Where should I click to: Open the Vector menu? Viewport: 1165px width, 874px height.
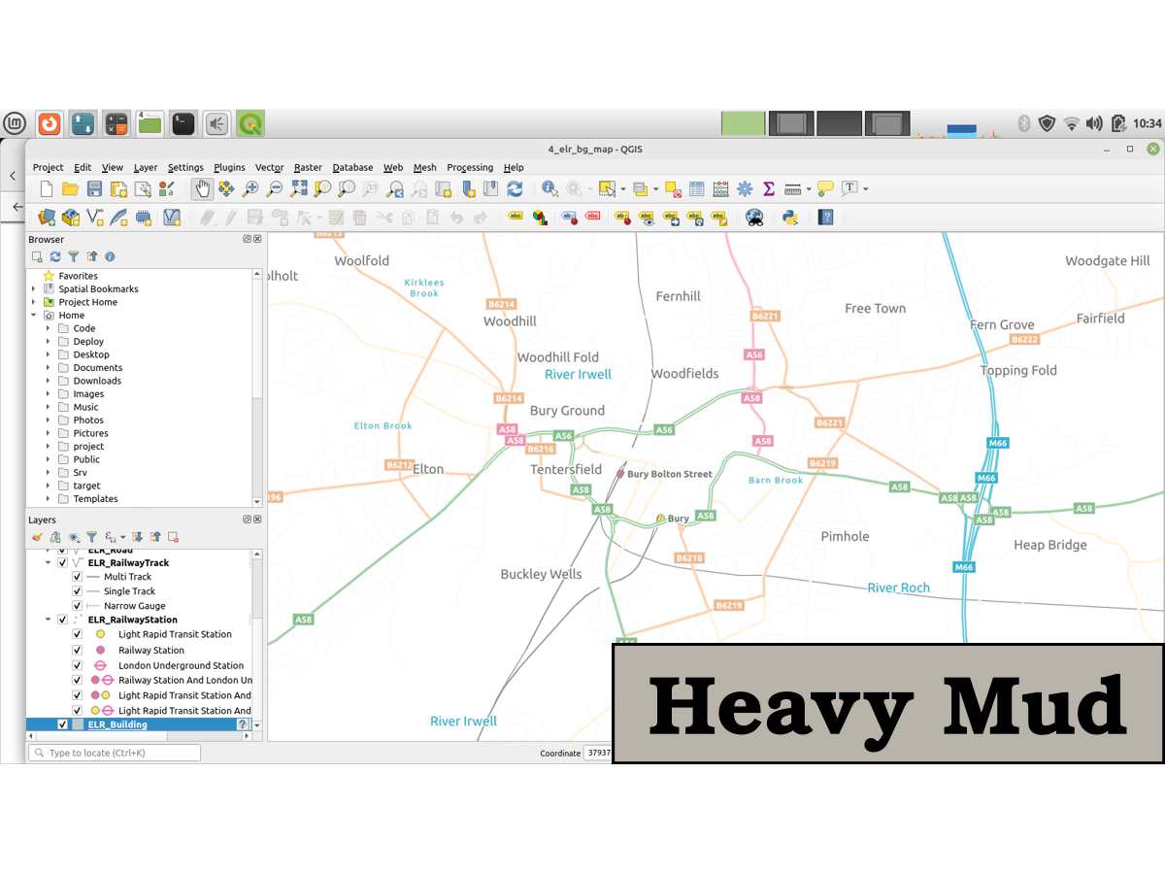pos(269,167)
